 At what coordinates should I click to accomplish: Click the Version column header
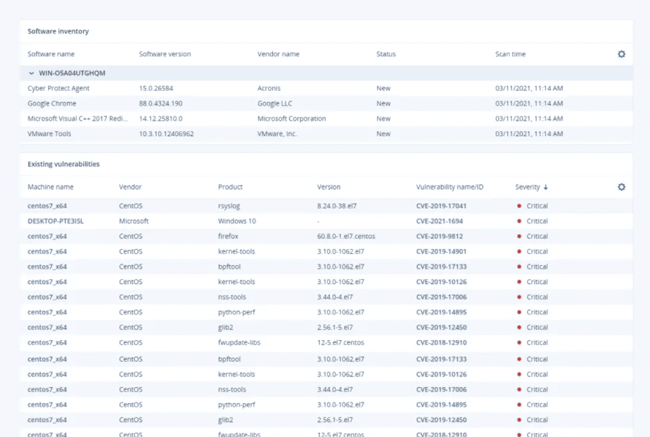pyautogui.click(x=329, y=187)
